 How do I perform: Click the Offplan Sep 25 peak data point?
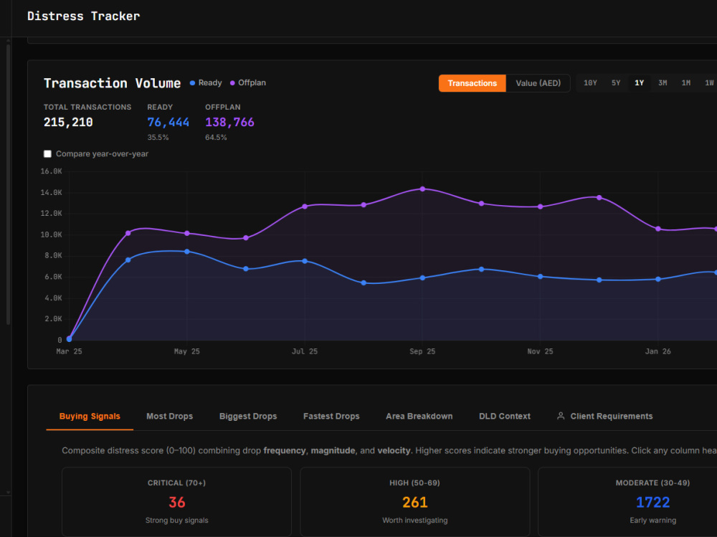click(422, 189)
